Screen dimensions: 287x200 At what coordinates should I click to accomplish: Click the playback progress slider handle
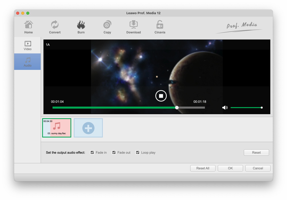pyautogui.click(x=177, y=108)
